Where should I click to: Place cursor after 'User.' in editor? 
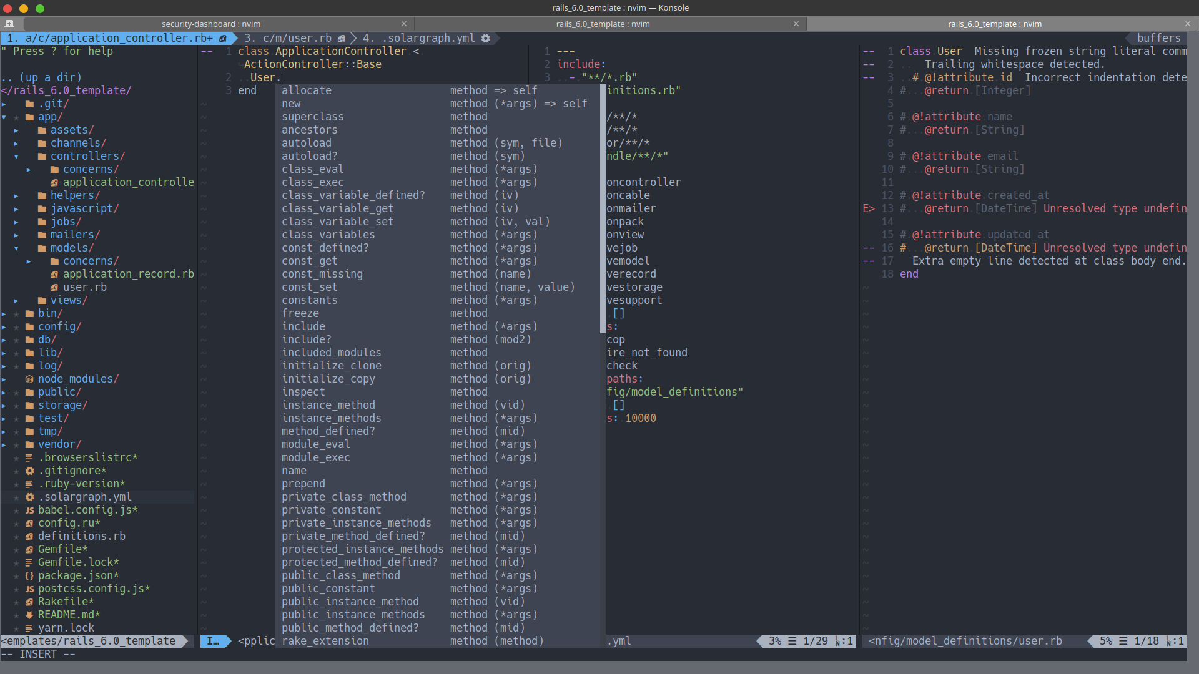(282, 78)
